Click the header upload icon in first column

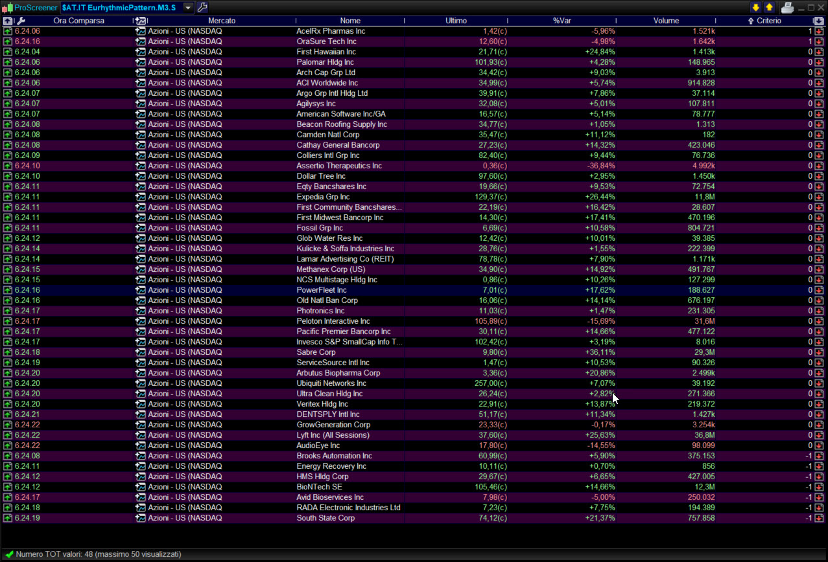click(x=7, y=21)
